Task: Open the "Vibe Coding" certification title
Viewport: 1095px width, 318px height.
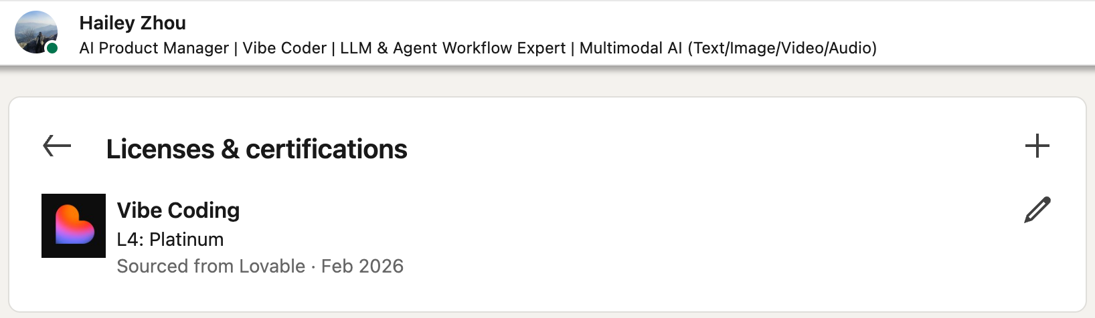Action: 178,210
